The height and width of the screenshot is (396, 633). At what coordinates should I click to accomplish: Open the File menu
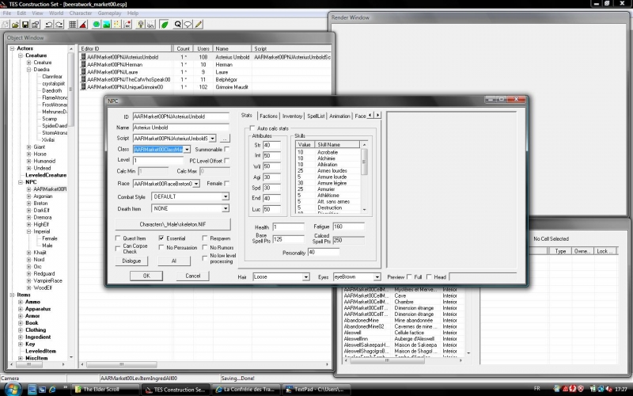click(7, 13)
